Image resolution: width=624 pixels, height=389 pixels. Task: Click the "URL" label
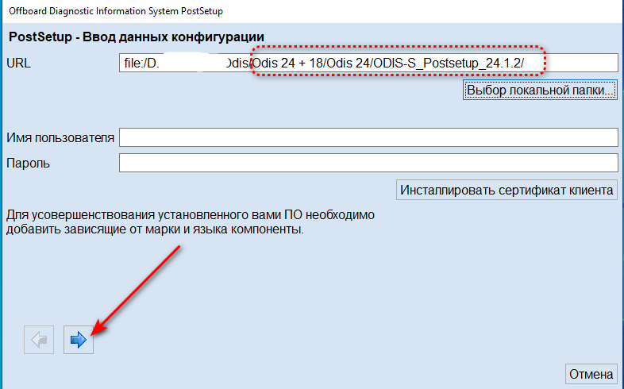18,63
